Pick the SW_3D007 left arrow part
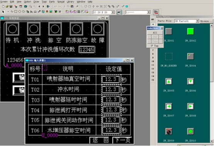This screenshot has height=146, width=214. tap(169, 106)
